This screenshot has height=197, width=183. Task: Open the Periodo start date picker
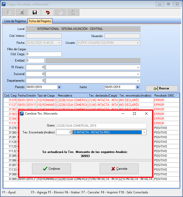59,87
